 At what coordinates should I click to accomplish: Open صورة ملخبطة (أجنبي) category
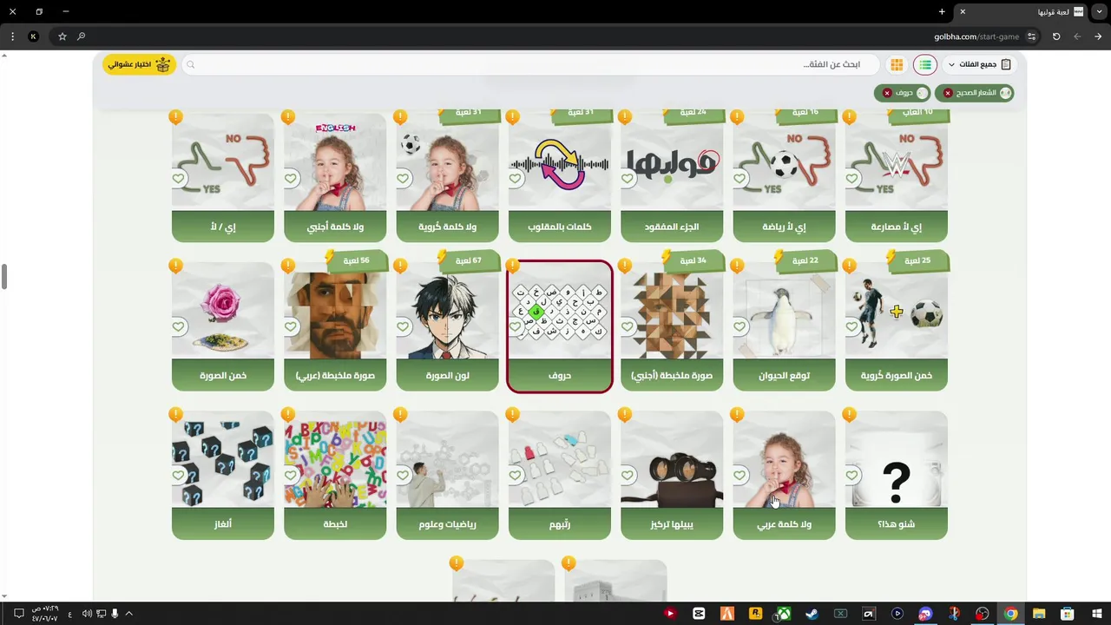(672, 326)
